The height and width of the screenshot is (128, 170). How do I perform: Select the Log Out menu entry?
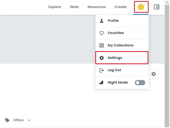[x=114, y=70]
